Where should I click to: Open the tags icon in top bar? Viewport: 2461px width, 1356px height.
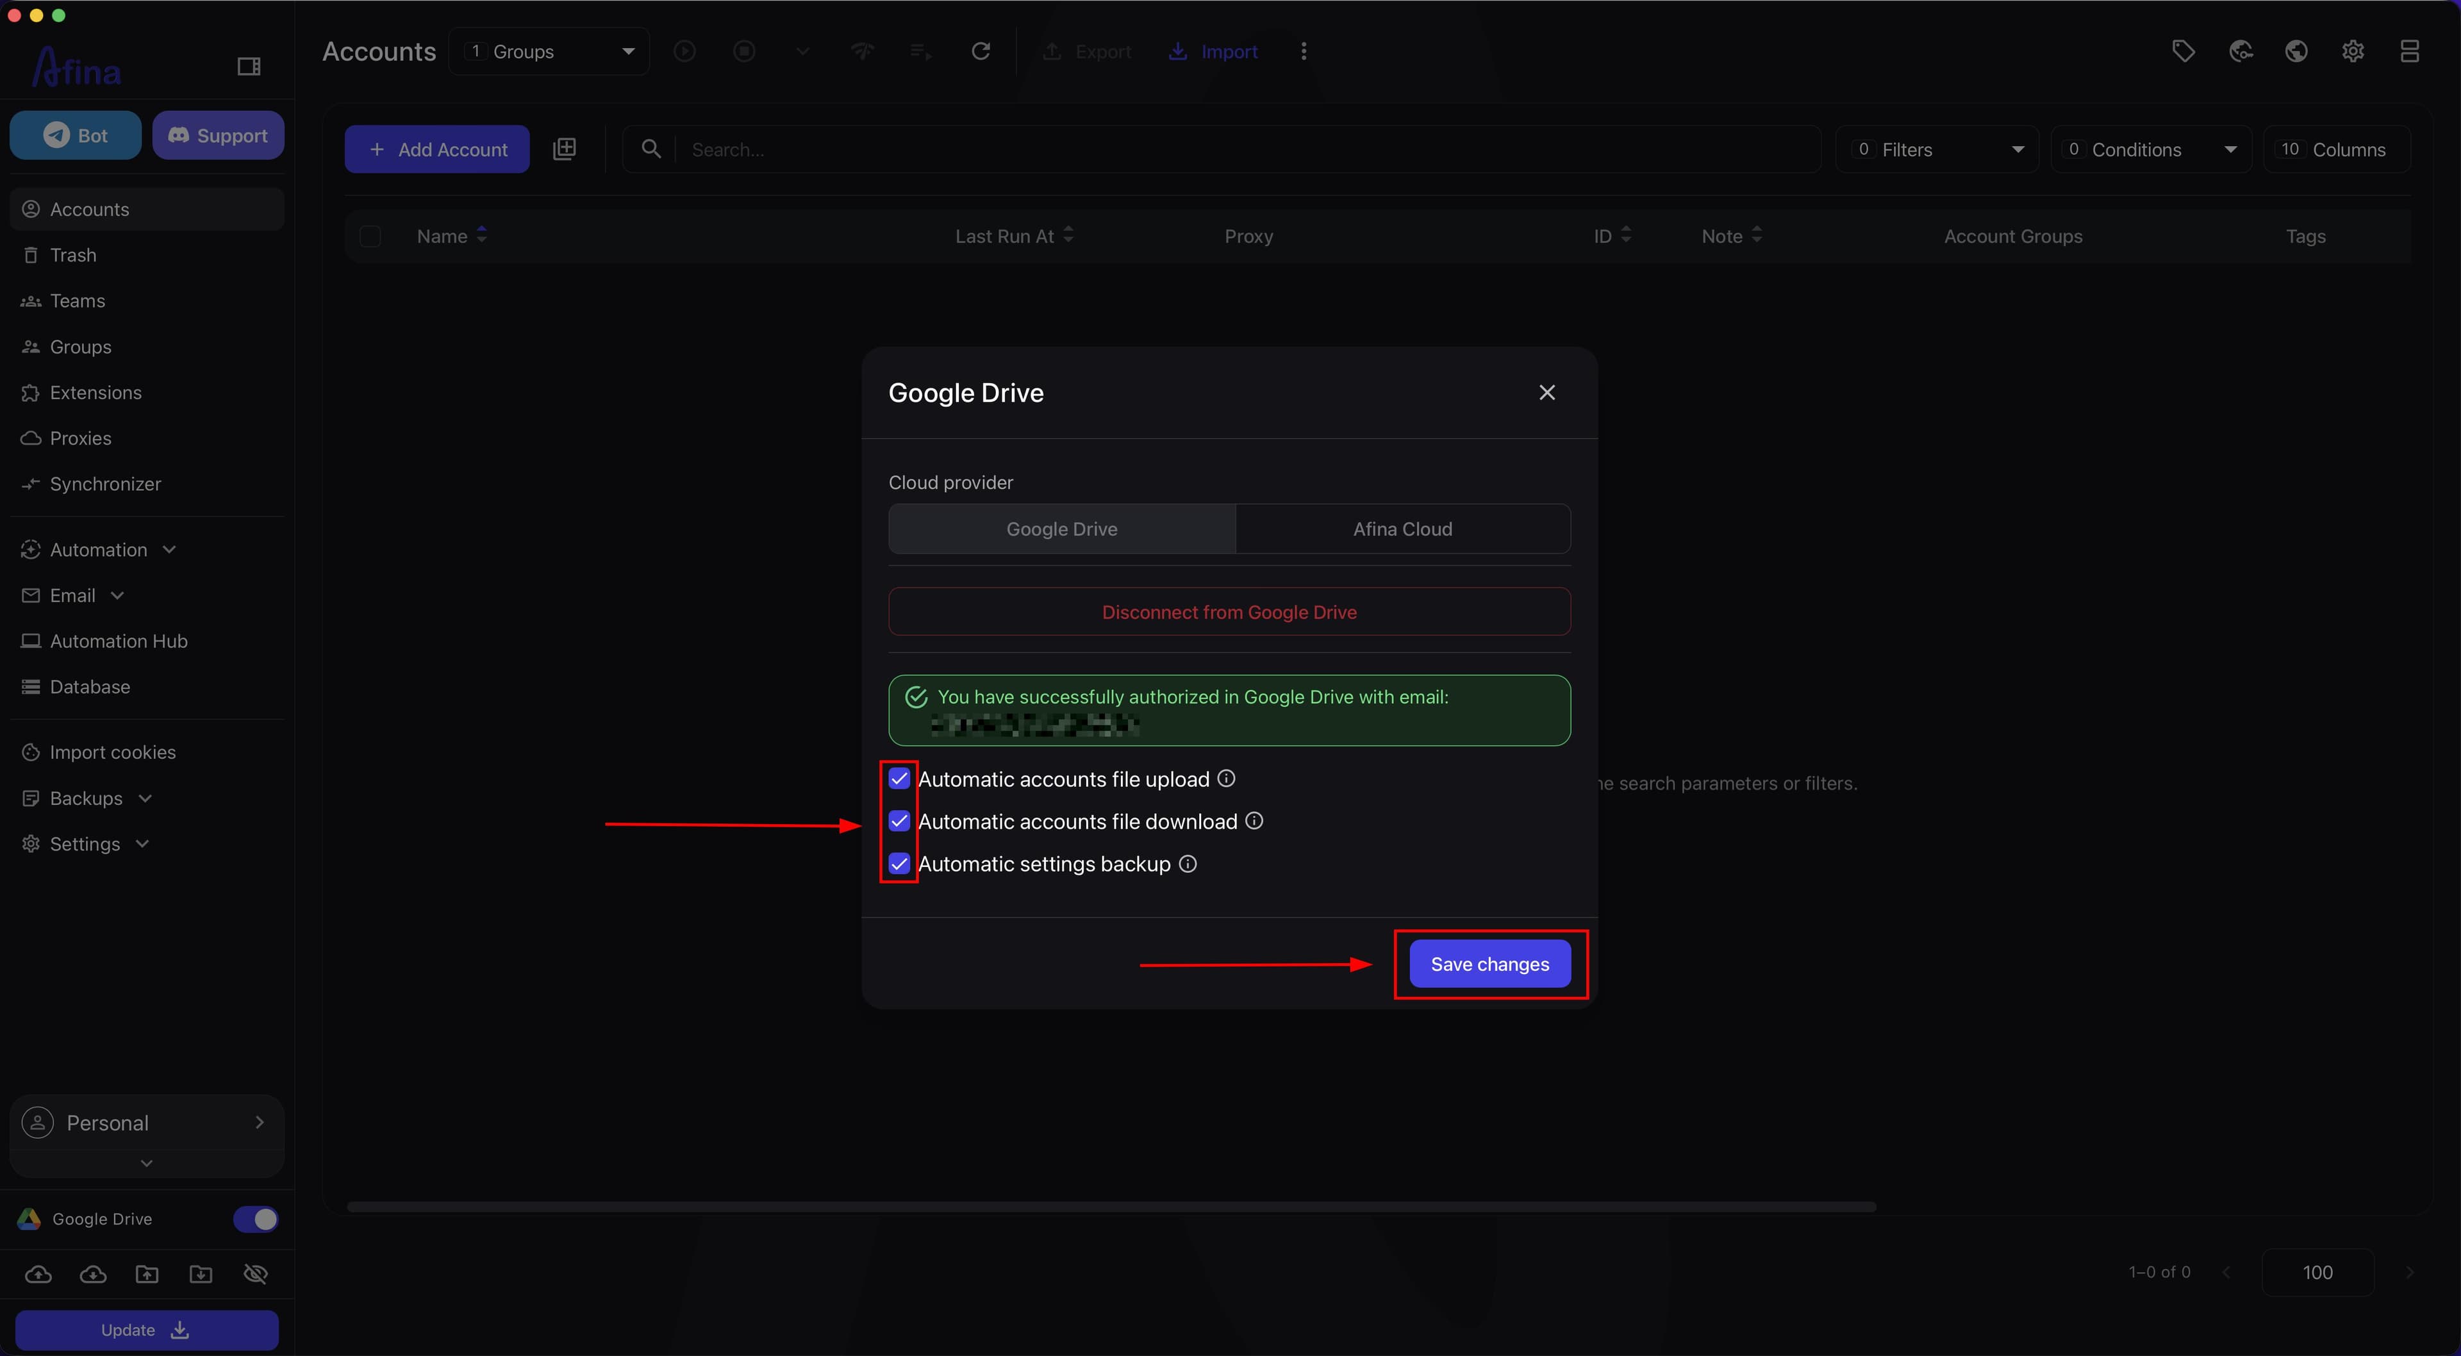coord(2183,52)
